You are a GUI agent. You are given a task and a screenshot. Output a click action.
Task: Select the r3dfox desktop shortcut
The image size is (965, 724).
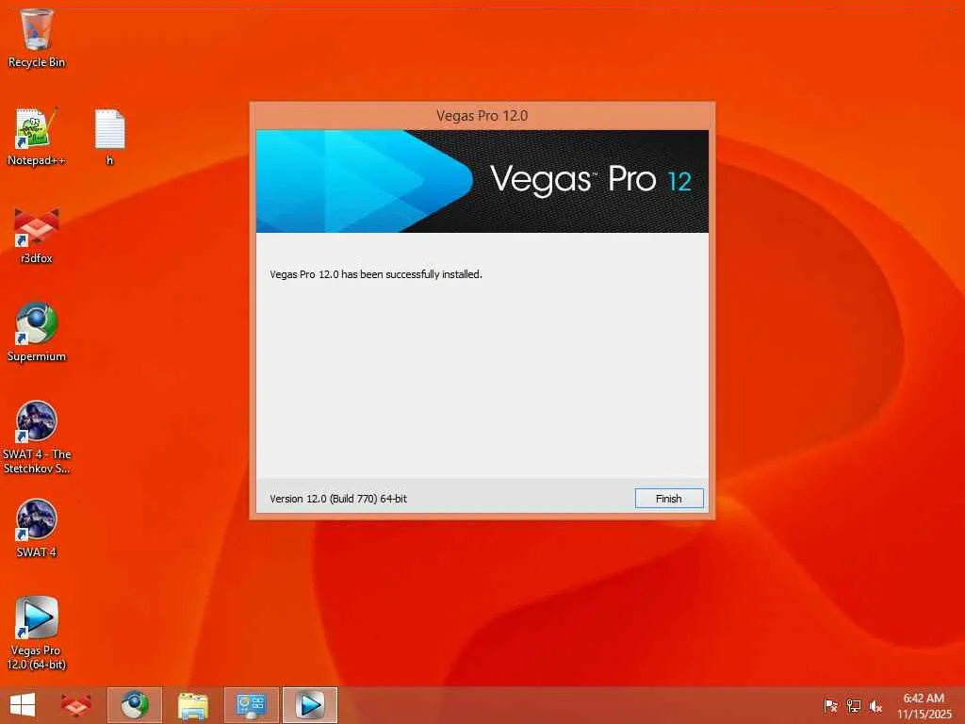tap(37, 235)
